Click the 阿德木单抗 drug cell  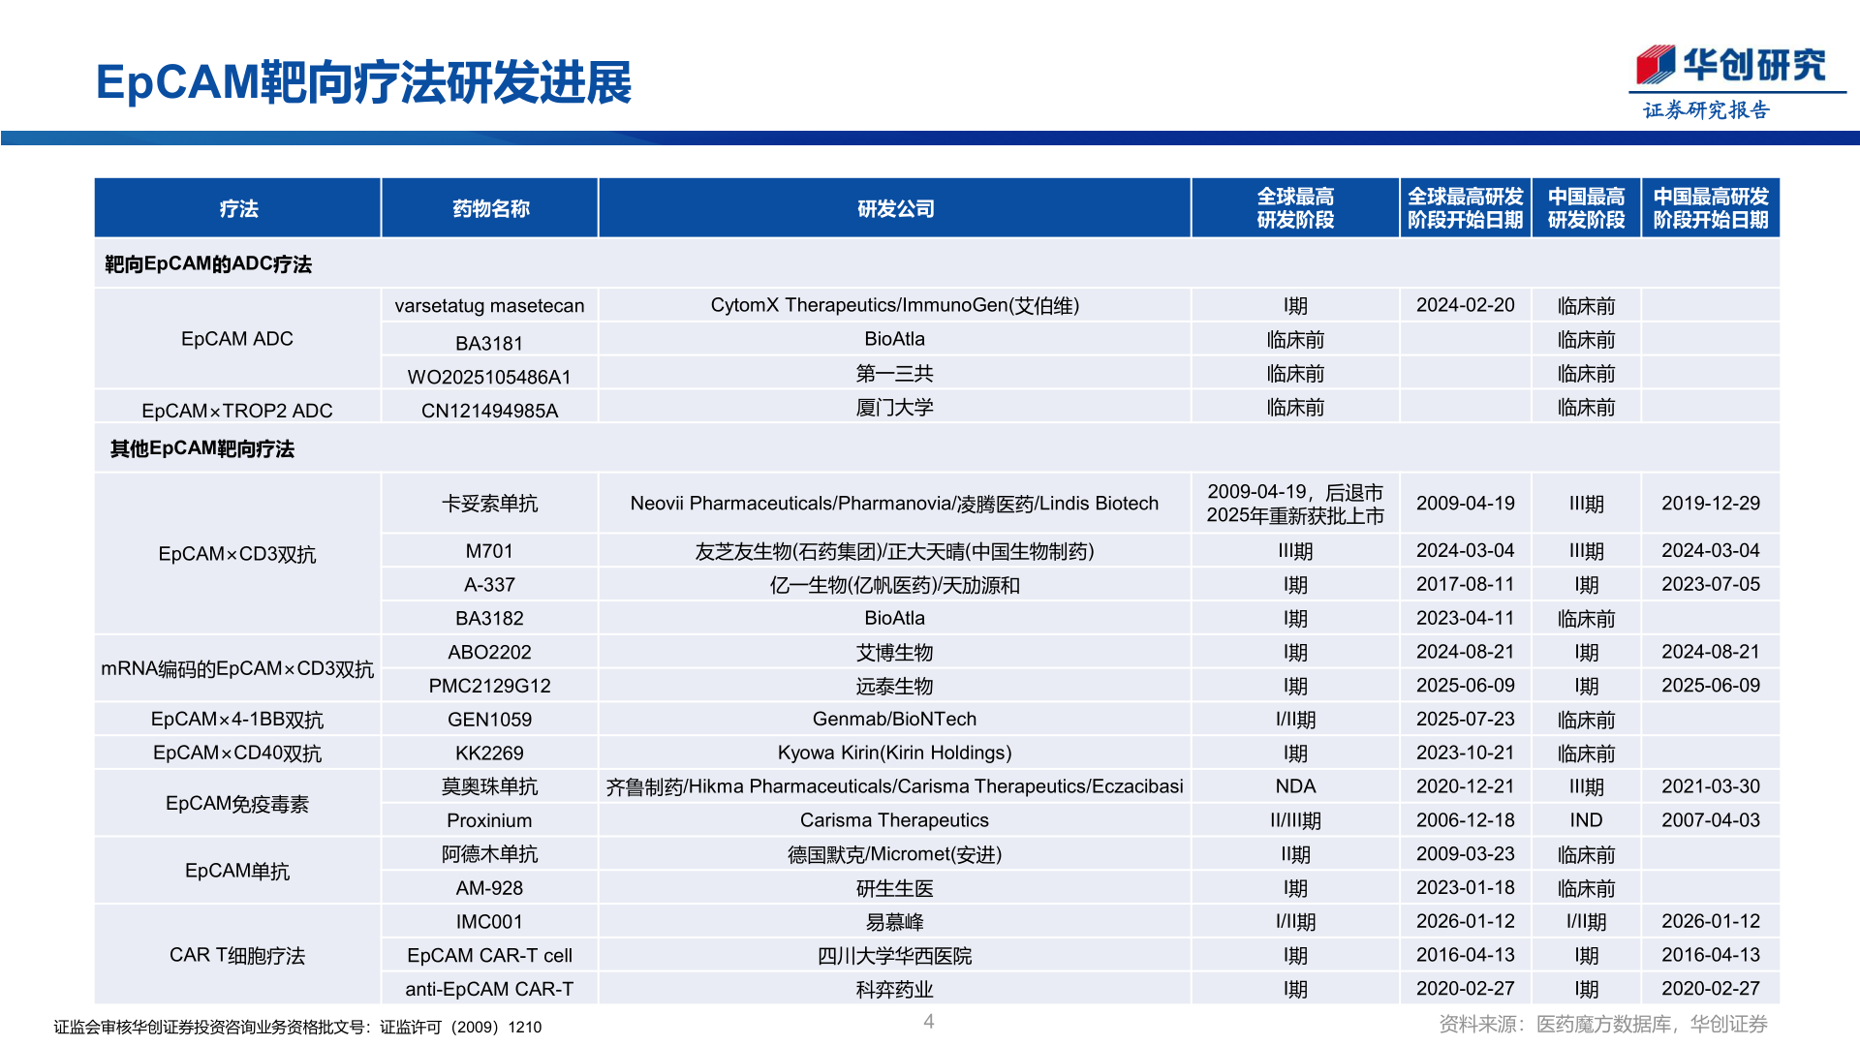[490, 854]
